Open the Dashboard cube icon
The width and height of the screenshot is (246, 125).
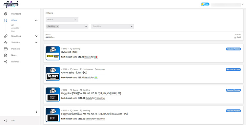pyautogui.click(x=6, y=14)
